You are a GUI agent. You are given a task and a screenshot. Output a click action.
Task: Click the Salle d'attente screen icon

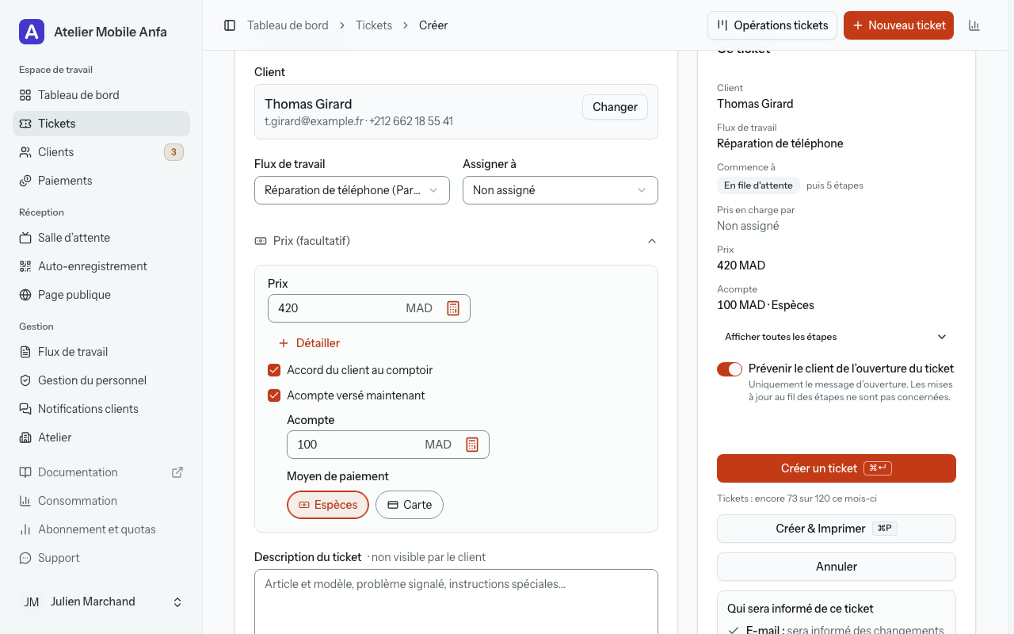pyautogui.click(x=25, y=238)
